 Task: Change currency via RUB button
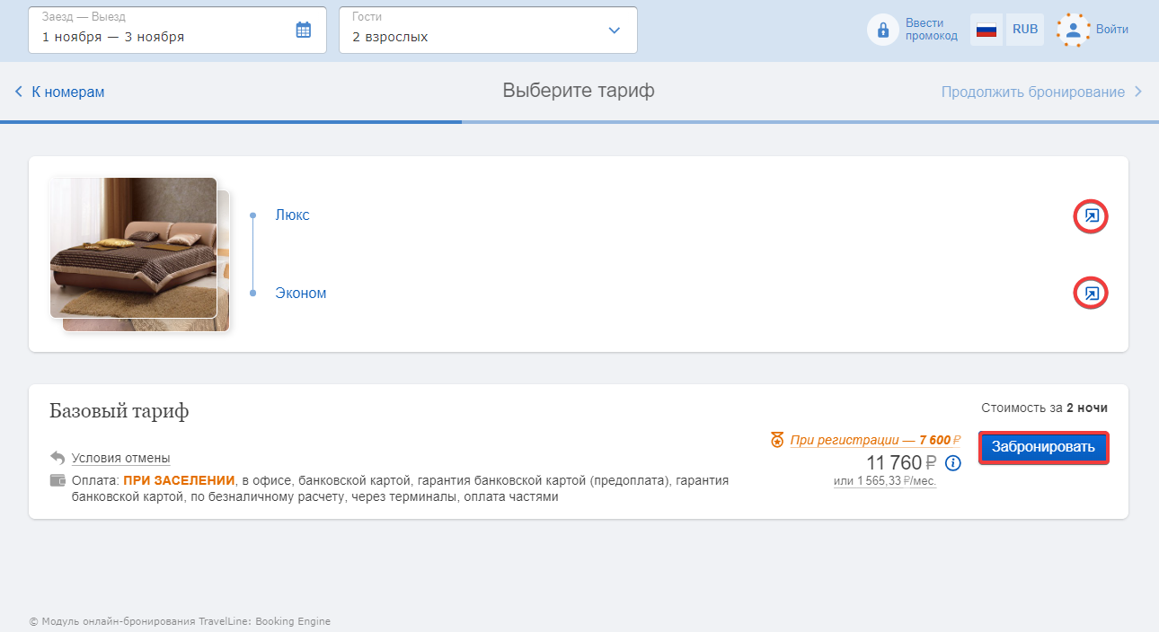[x=1025, y=30]
